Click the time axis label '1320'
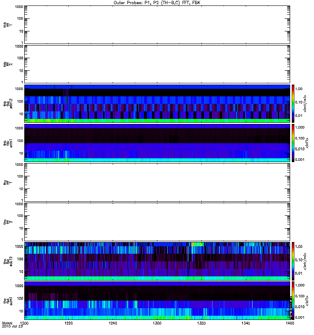 click(201, 323)
